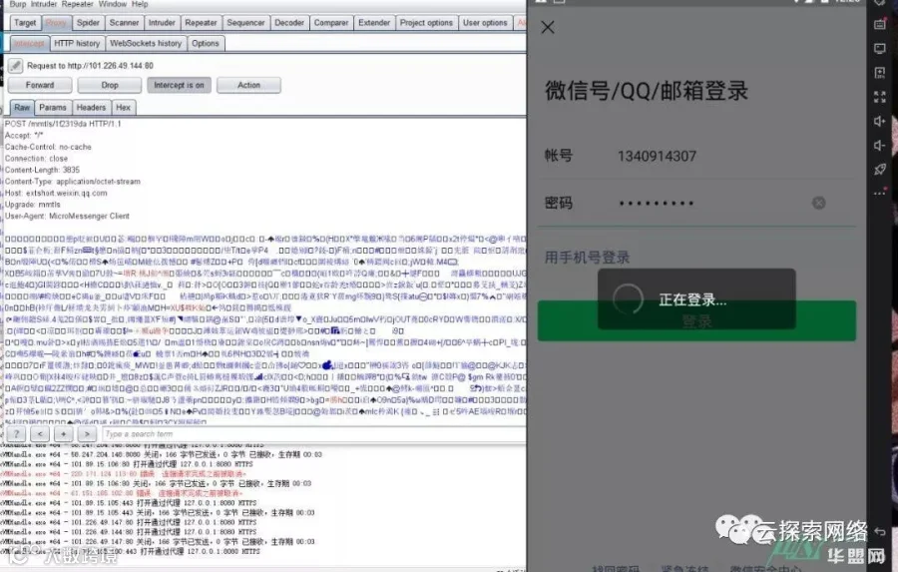Switch to the Spider tab

tap(88, 23)
